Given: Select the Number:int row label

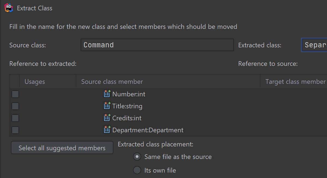Looking at the screenshot, I should pos(129,94).
